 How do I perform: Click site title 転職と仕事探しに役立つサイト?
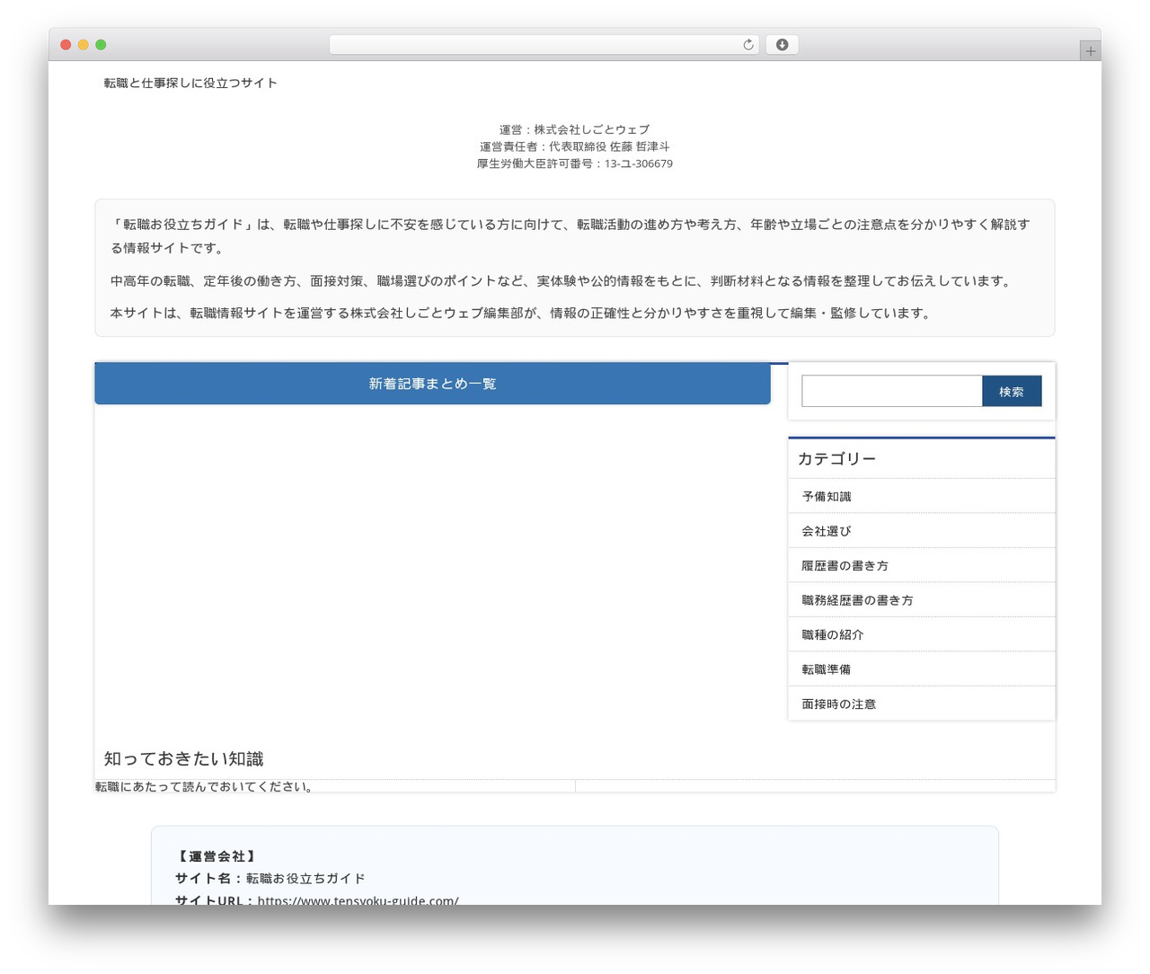coord(190,83)
